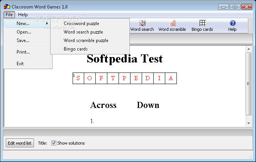Click the scrollbar down arrow

[249, 123]
